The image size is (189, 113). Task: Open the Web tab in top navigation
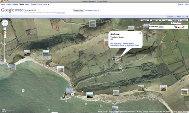(x=3, y=4)
